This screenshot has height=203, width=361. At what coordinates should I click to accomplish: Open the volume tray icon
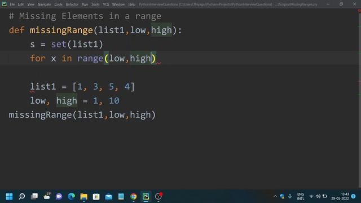coord(318,196)
